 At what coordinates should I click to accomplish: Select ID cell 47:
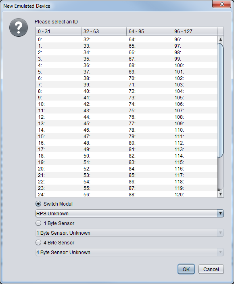tap(104, 137)
